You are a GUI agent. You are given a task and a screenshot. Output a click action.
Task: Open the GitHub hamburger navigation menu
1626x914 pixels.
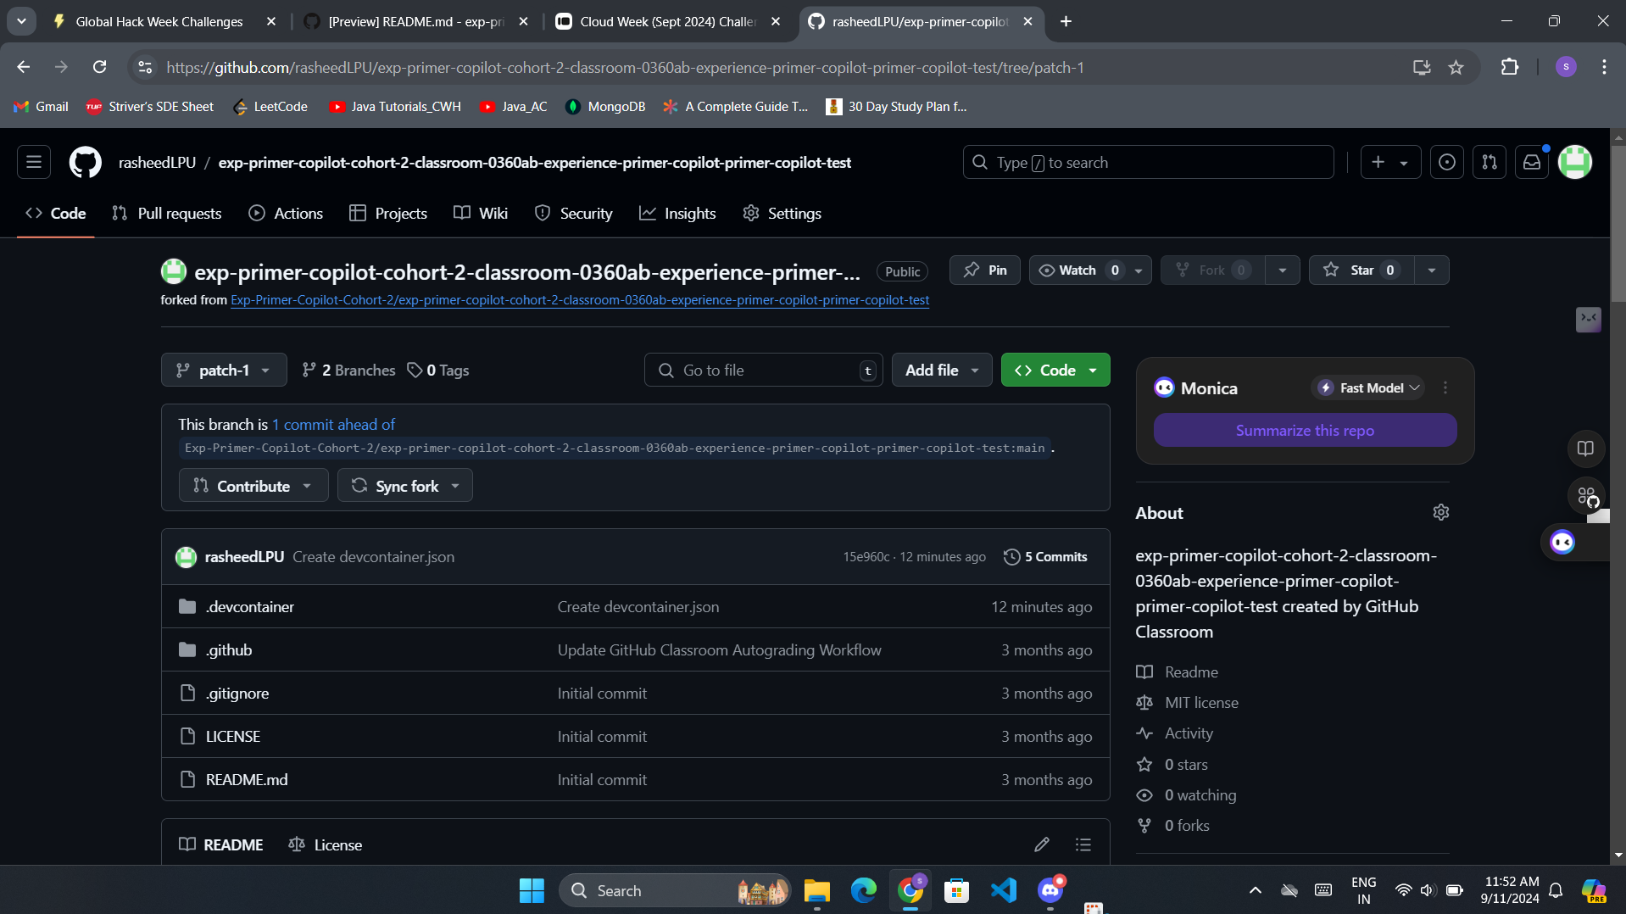coord(34,162)
